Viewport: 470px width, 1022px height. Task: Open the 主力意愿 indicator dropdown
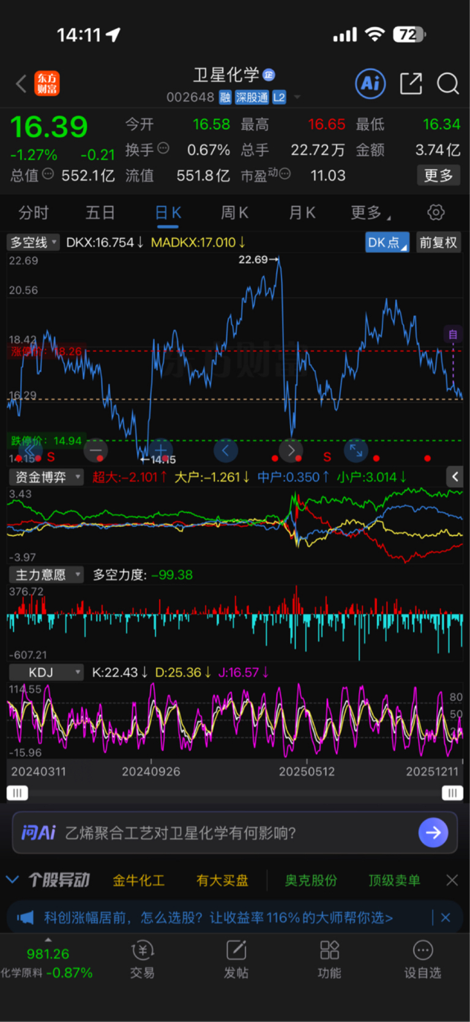pos(46,575)
